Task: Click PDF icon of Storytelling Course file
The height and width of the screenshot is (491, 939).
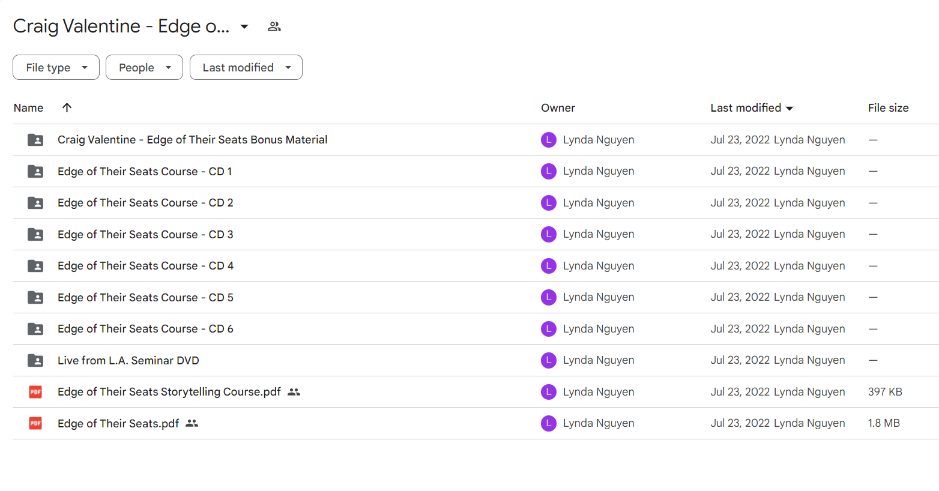Action: (35, 392)
